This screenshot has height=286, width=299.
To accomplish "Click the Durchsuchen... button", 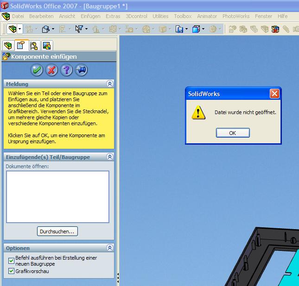I will pos(57,231).
